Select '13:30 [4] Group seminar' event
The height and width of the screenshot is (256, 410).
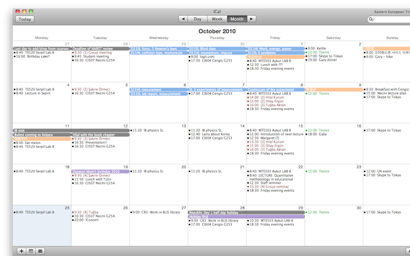click(x=268, y=187)
